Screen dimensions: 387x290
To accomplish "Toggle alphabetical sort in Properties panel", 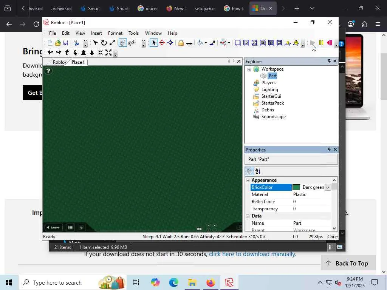I will [258, 171].
